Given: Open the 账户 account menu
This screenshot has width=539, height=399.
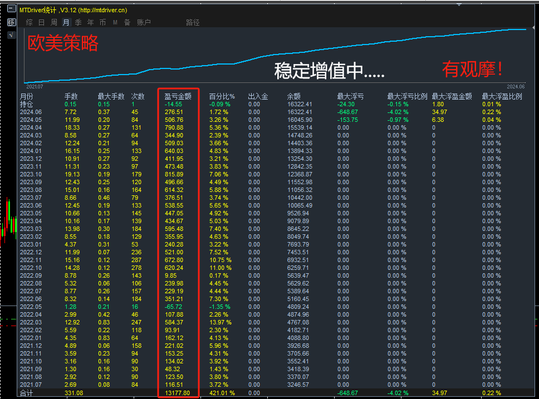Looking at the screenshot, I should [144, 23].
